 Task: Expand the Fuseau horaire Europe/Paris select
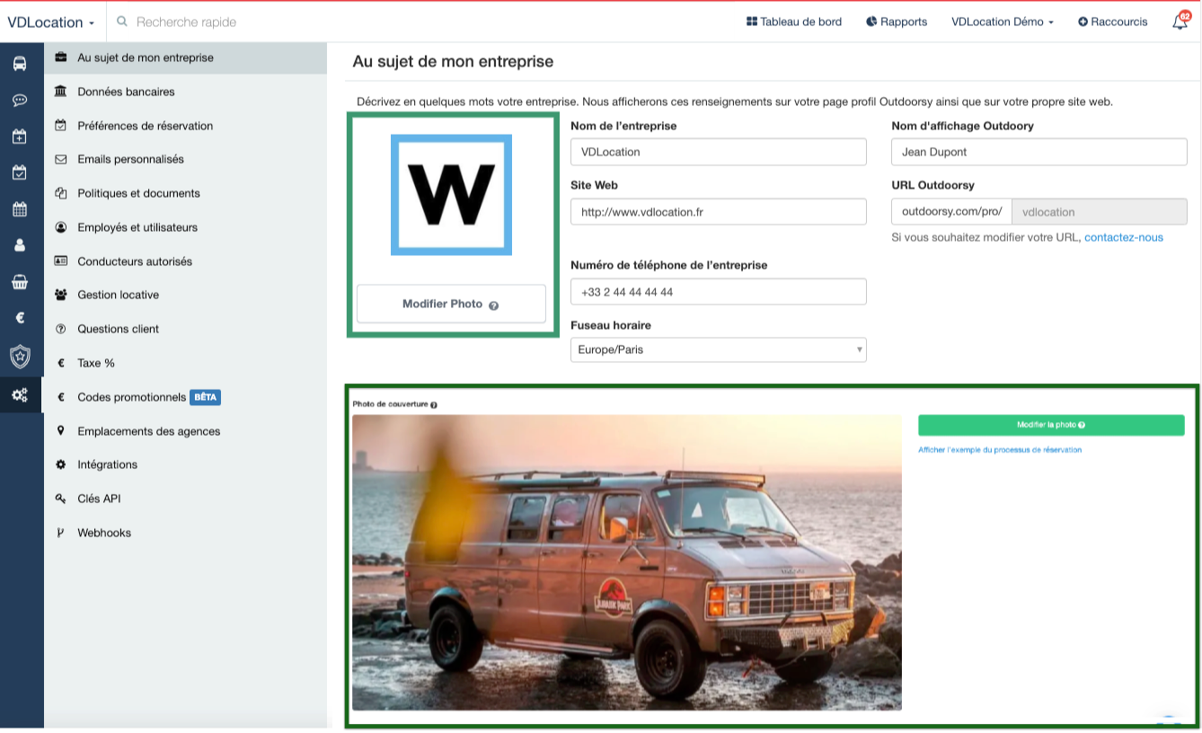[x=718, y=349]
